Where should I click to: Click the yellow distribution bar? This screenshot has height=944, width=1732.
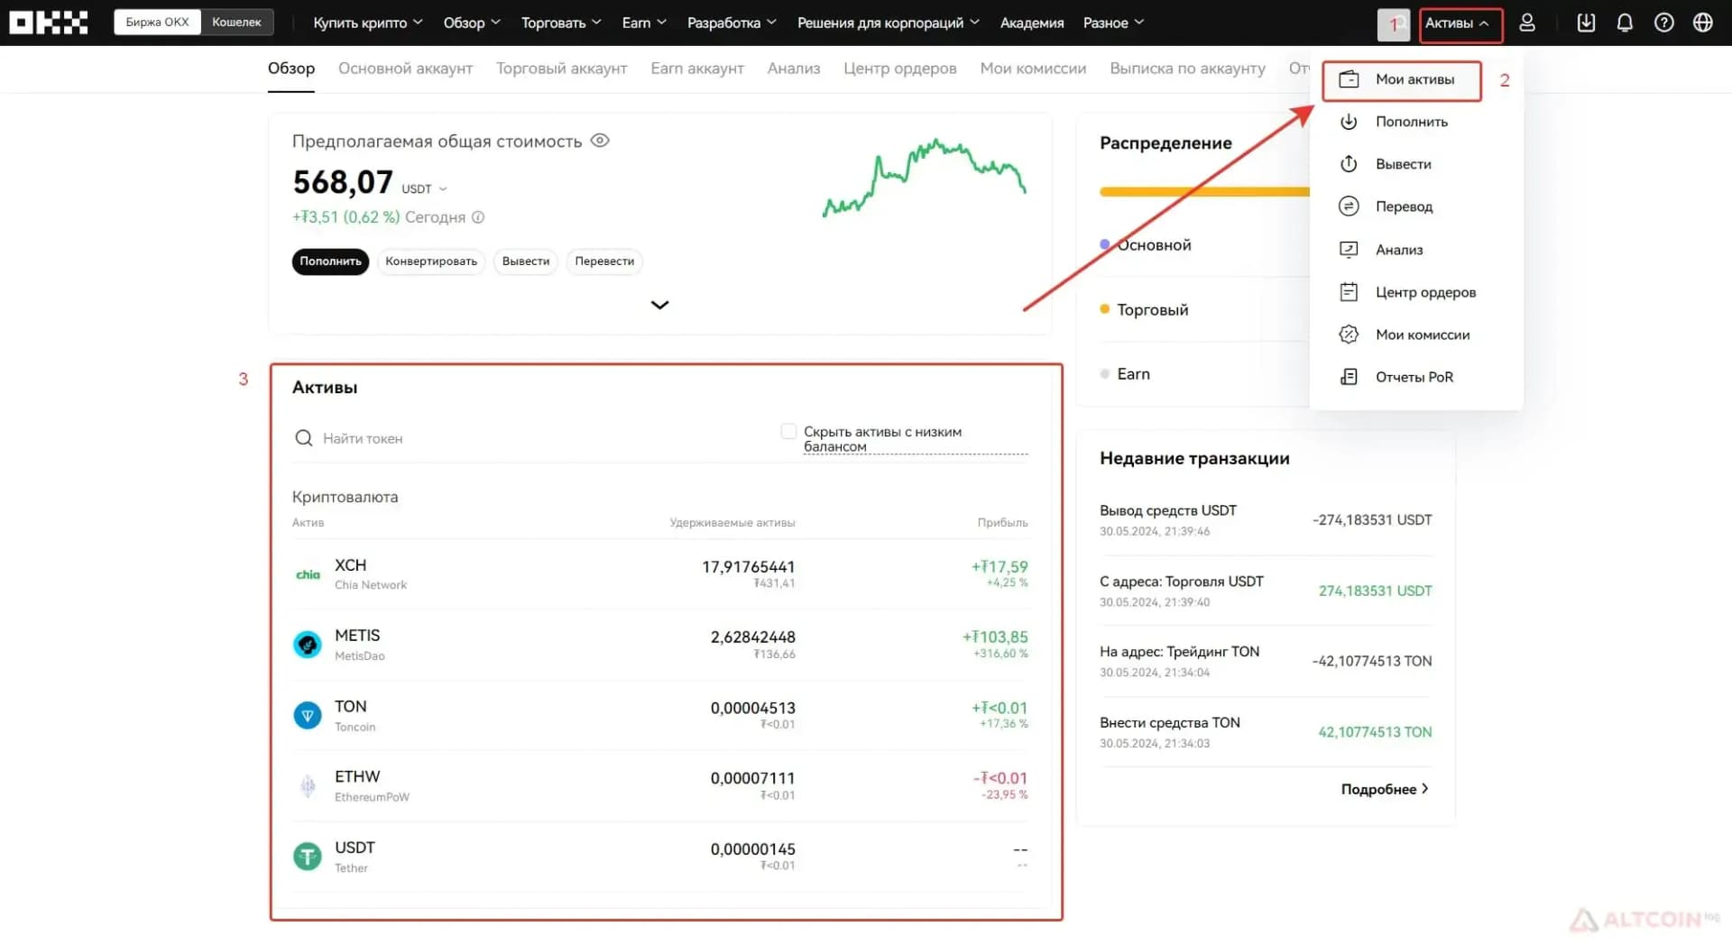click(1204, 191)
